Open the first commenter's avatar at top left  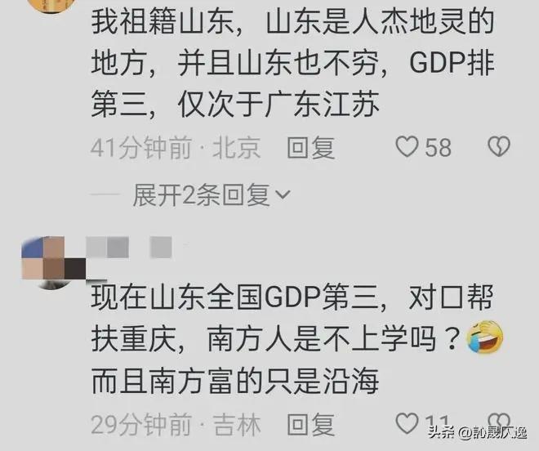click(53, 6)
